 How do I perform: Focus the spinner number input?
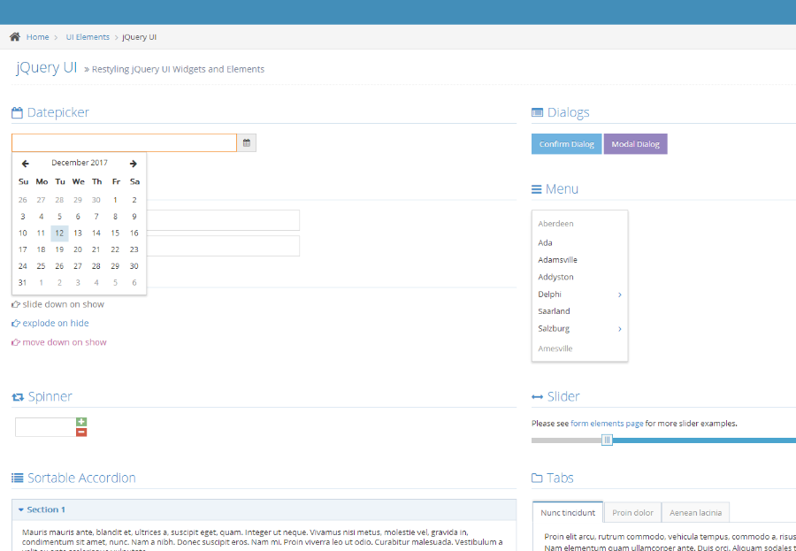(46, 427)
